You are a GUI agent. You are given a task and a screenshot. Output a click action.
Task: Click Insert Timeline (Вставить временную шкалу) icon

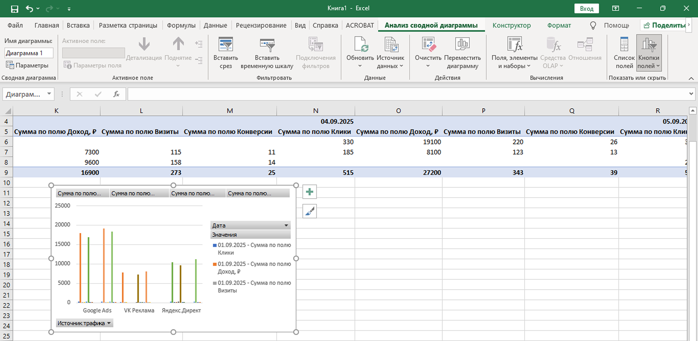pos(267,45)
